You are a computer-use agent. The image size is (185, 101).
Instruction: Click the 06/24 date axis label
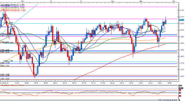pos(74,83)
